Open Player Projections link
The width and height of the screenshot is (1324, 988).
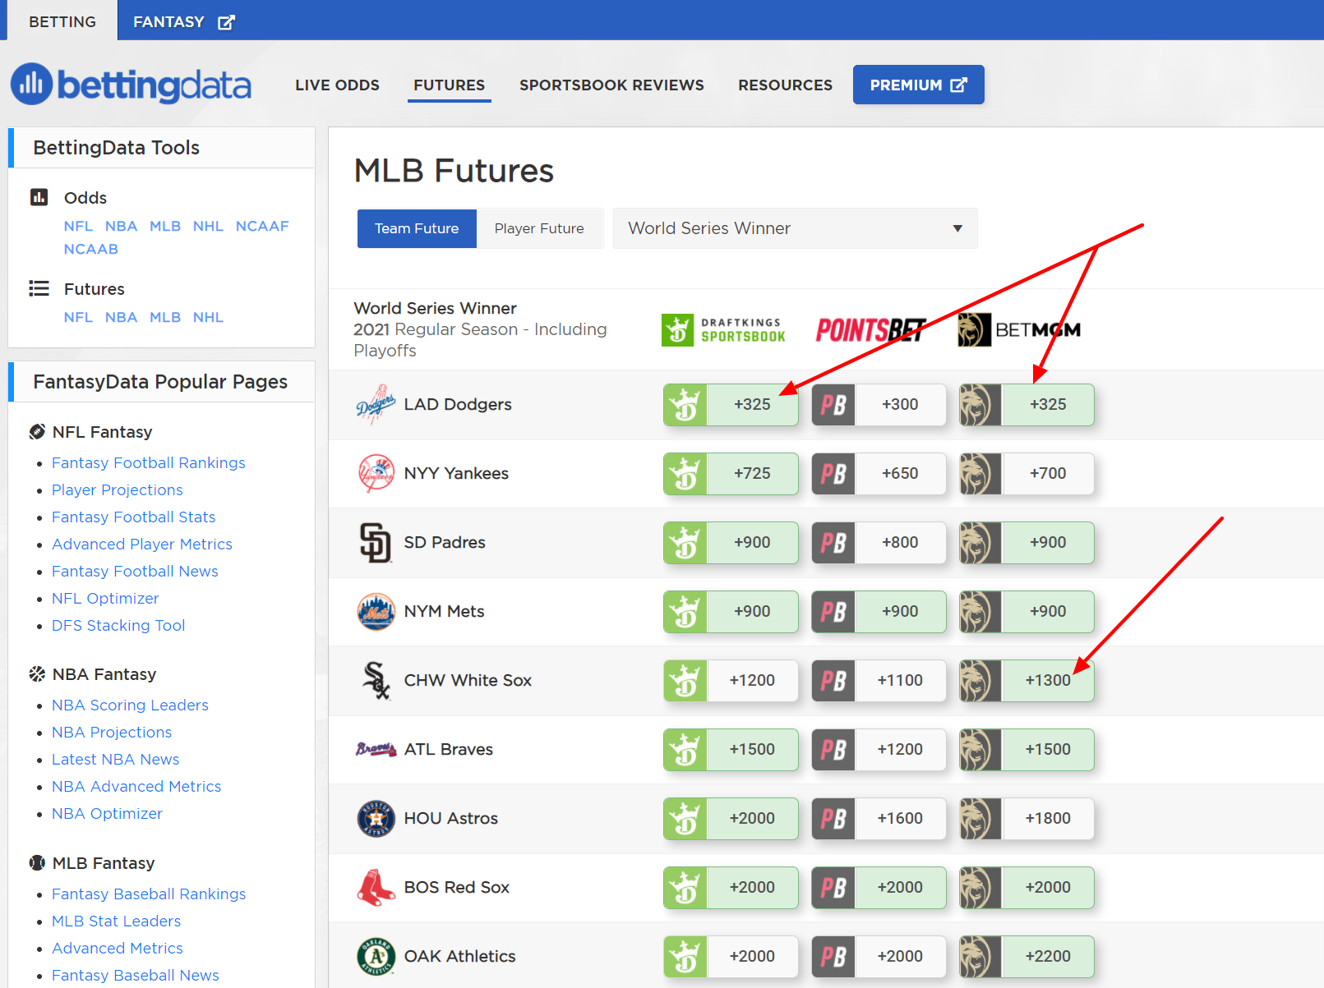pos(118,489)
